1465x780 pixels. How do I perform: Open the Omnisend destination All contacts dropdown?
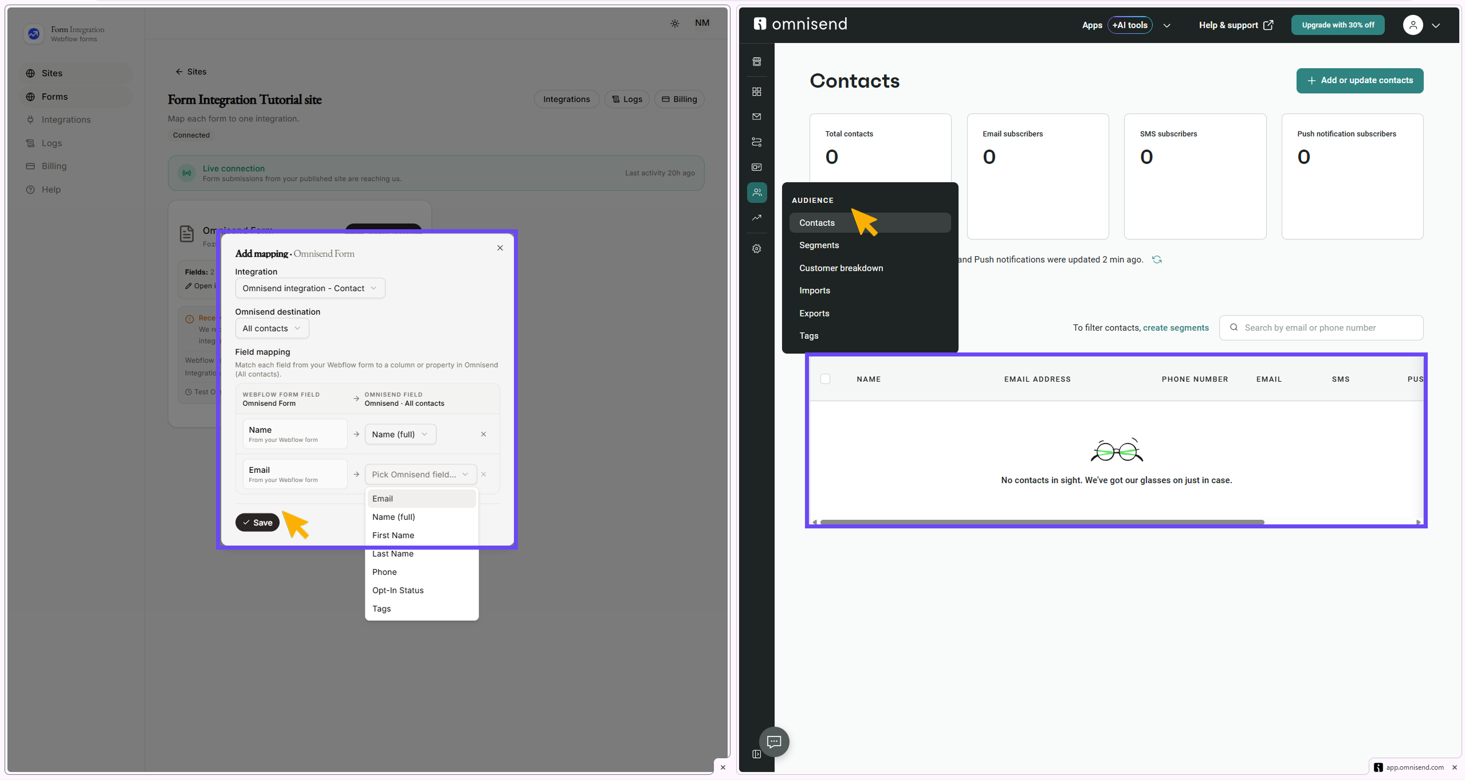272,328
